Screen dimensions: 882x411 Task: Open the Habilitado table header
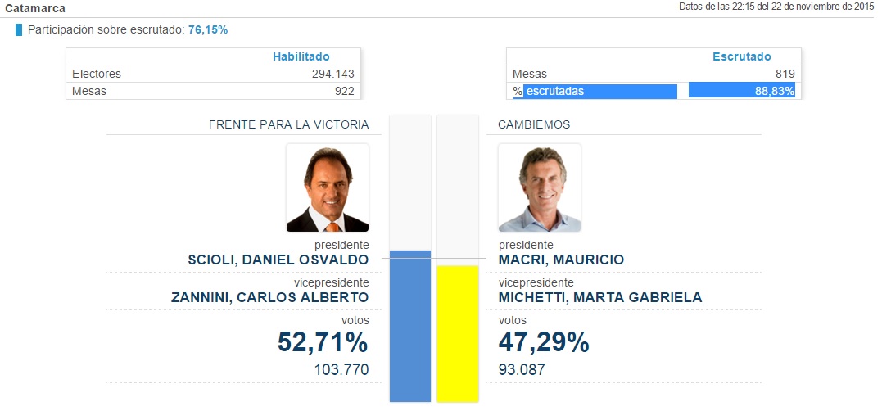tap(301, 56)
